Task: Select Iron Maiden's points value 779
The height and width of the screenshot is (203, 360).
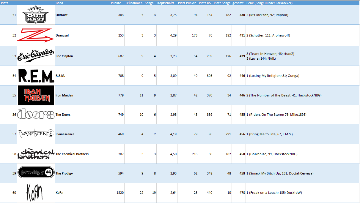Action: point(121,95)
